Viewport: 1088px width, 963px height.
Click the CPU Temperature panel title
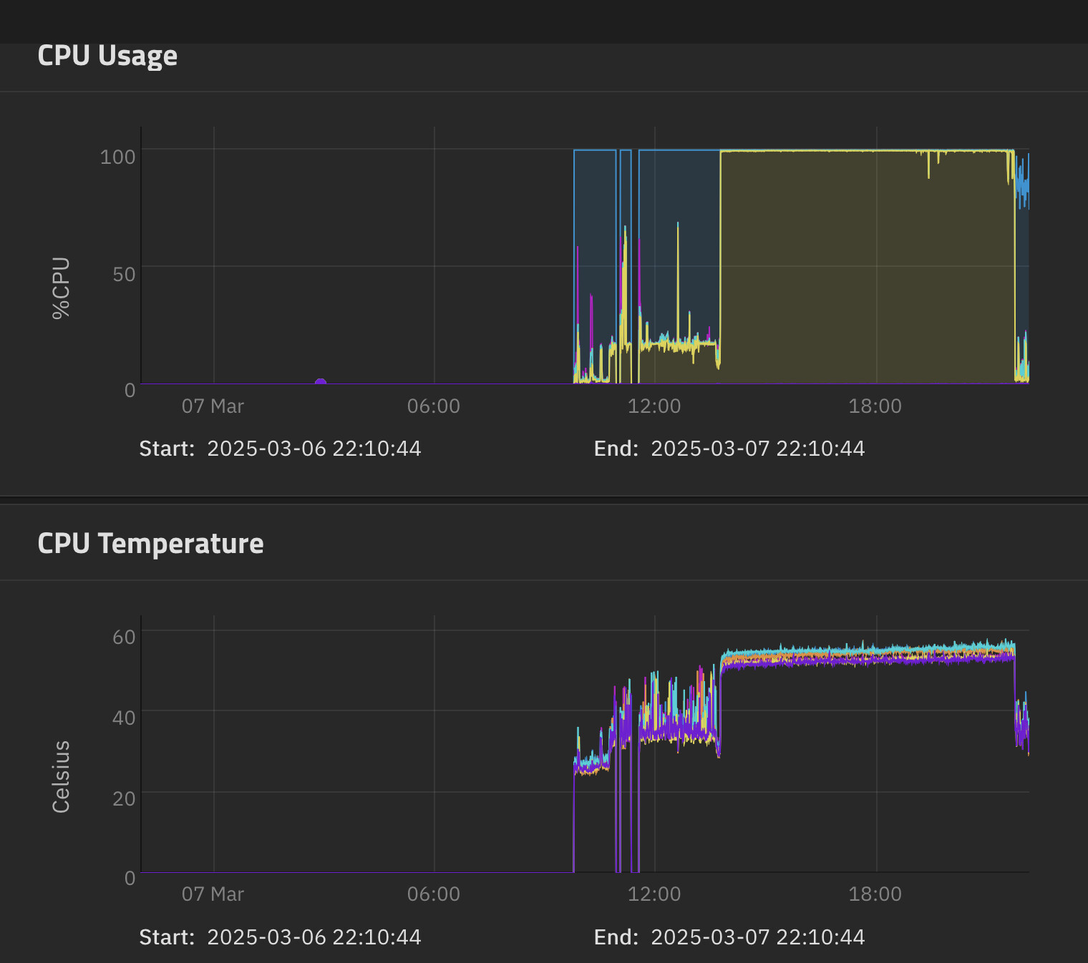[x=150, y=544]
